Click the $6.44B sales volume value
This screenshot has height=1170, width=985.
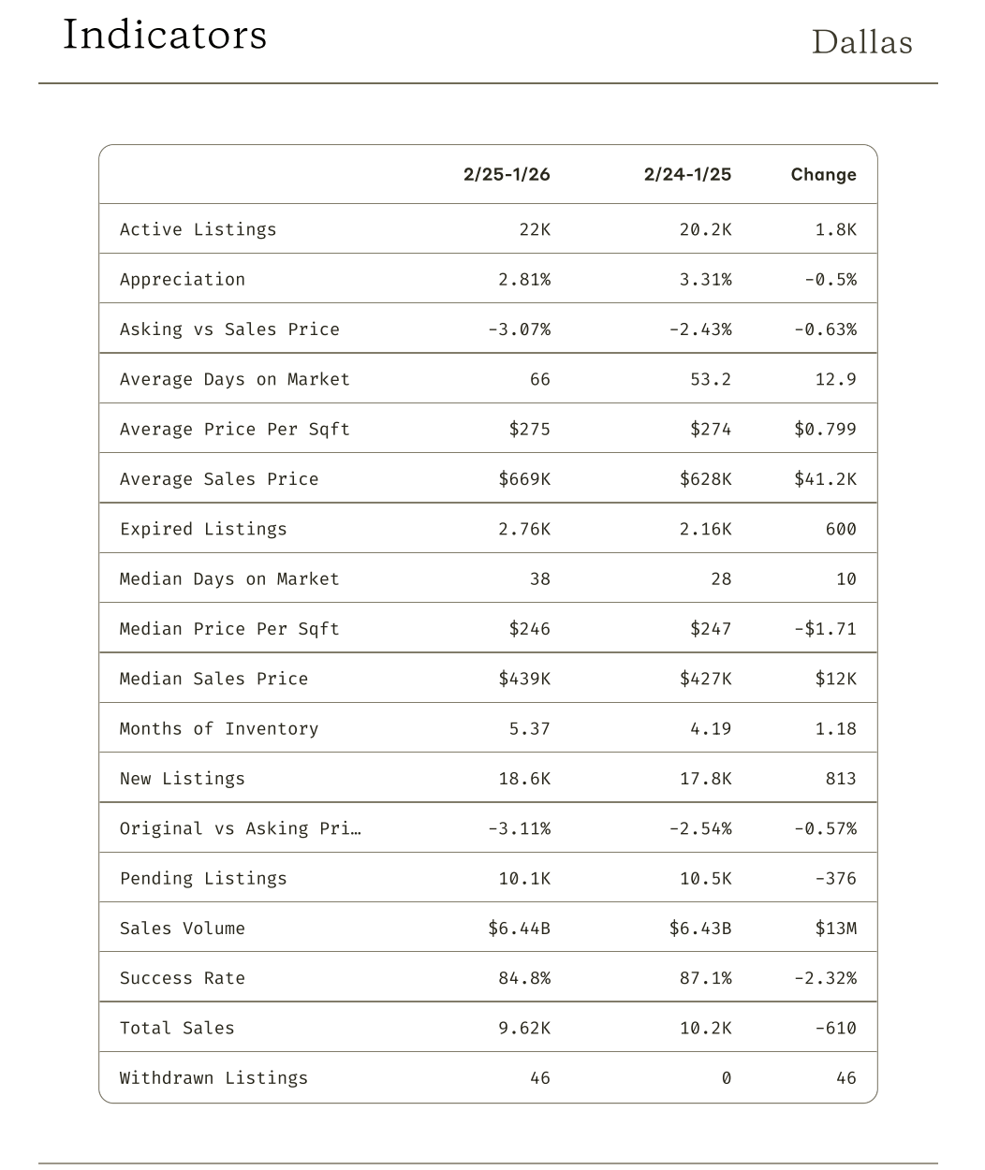point(519,929)
